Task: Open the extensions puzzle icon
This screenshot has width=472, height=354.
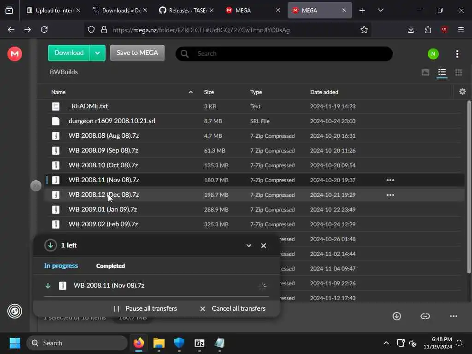Action: point(428,29)
